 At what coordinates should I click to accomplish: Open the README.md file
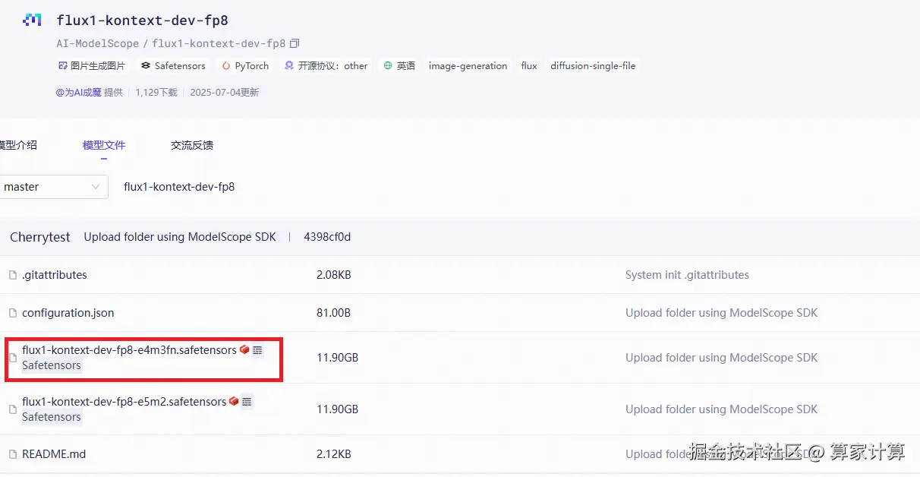pos(54,454)
